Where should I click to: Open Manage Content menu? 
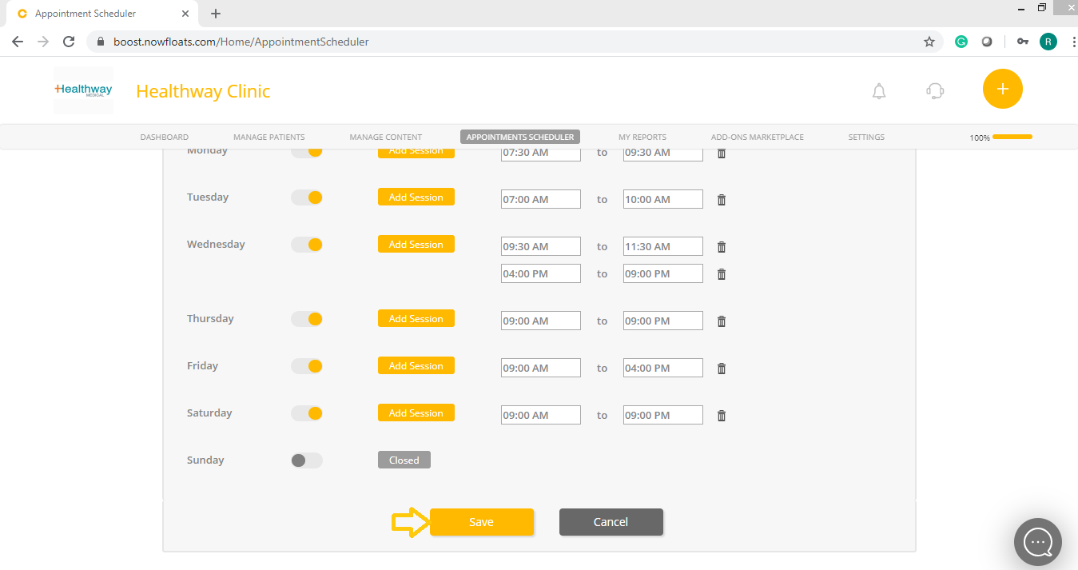click(386, 137)
